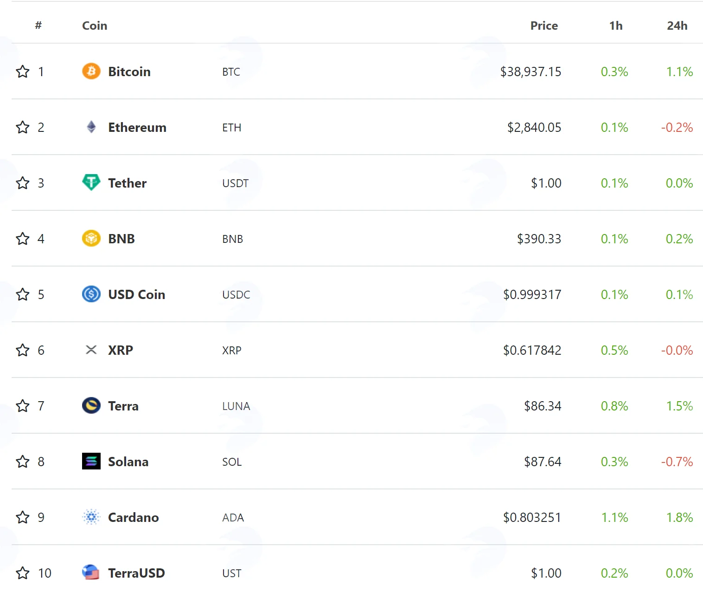Sort by the Price column header

(x=544, y=26)
